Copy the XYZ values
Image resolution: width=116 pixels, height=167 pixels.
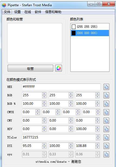[x=106, y=146]
